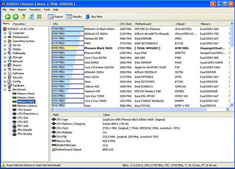Screen dimensions: 235x169
Task: Open the File menu
Action: click(x=4, y=10)
